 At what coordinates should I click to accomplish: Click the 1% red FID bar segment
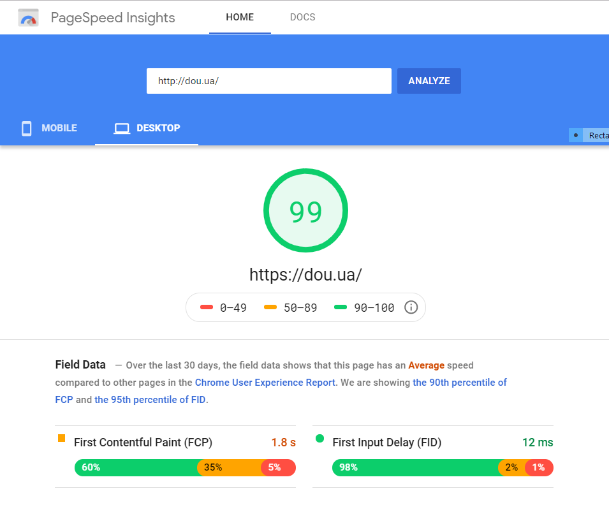[x=539, y=467]
